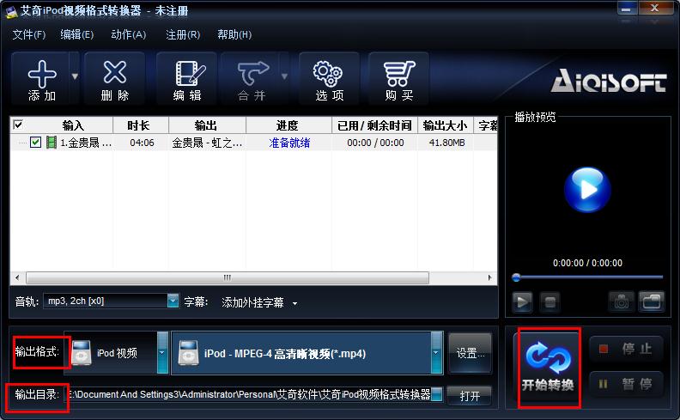Open the iPod 视频 category dropdown

coord(162,353)
